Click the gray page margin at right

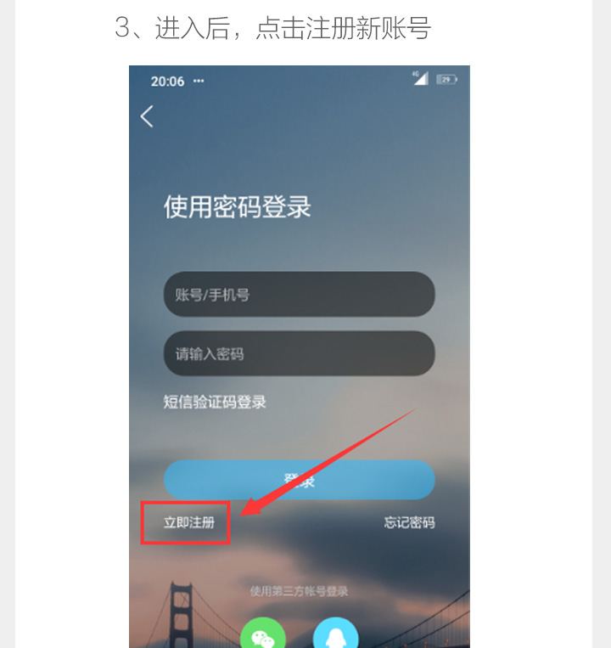(602, 324)
